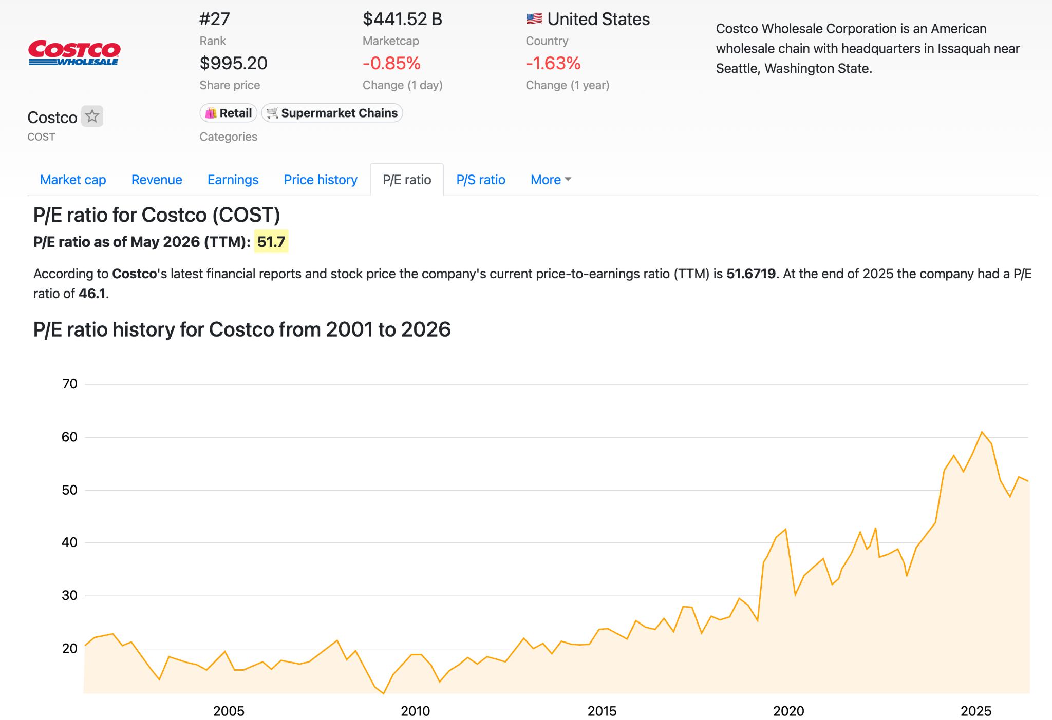Click the #27 rank value
1052x720 pixels.
pos(215,19)
